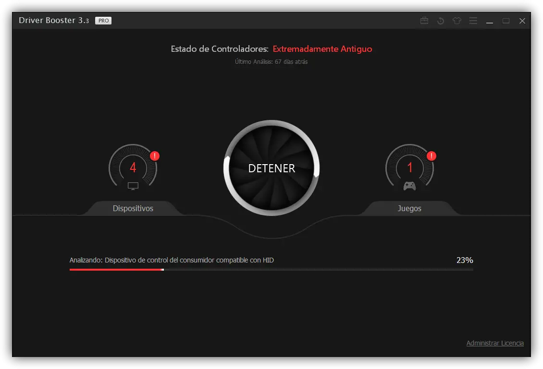Open Administrar Licencia link
Screen dimensions: 543x369
495,343
